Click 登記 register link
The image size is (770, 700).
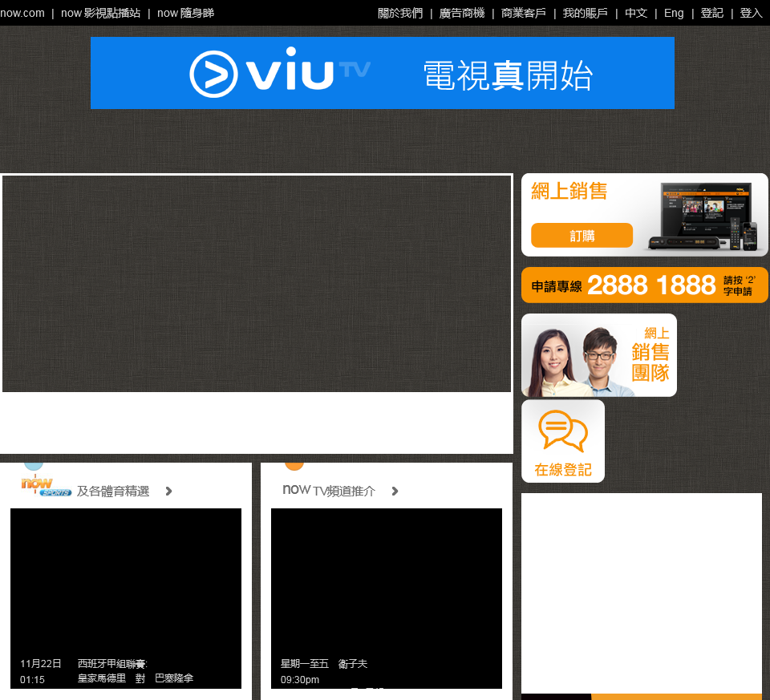pos(712,13)
